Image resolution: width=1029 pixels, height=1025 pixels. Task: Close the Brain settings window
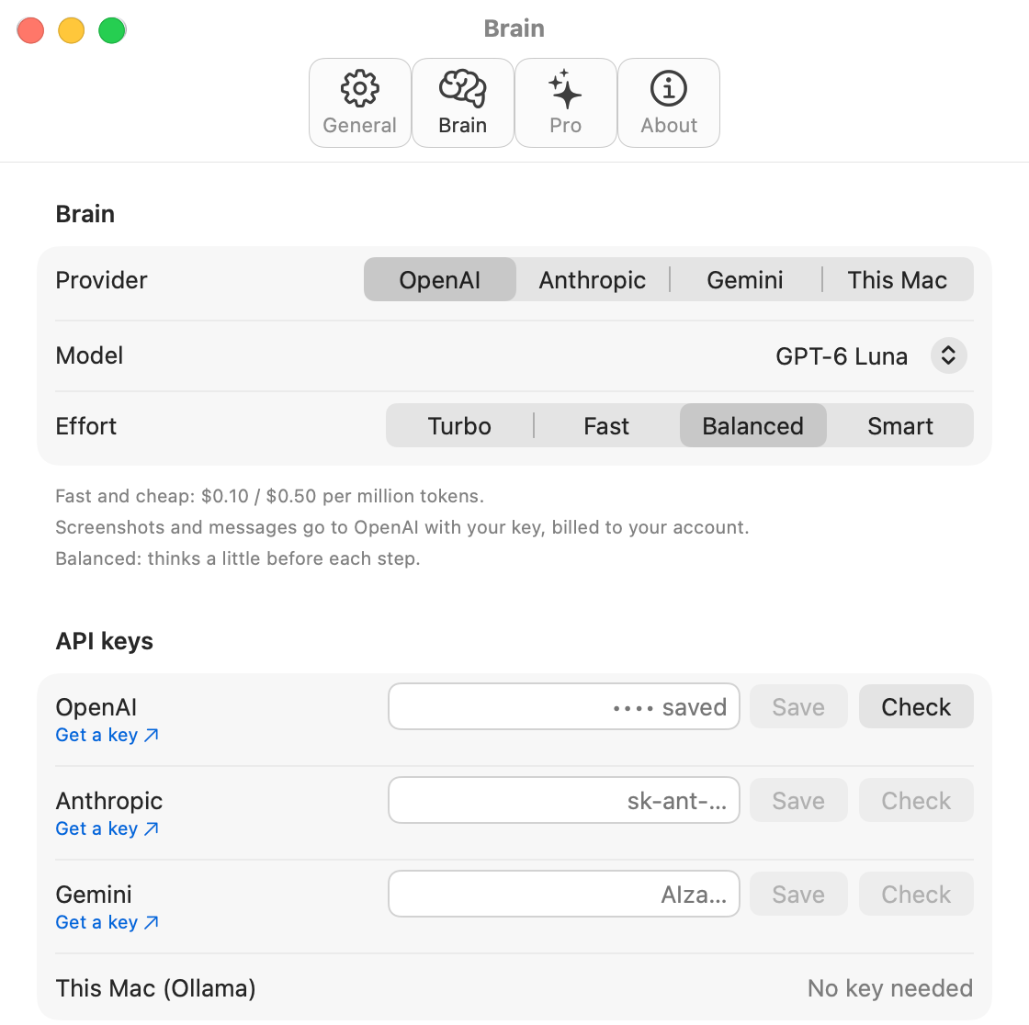click(x=30, y=30)
